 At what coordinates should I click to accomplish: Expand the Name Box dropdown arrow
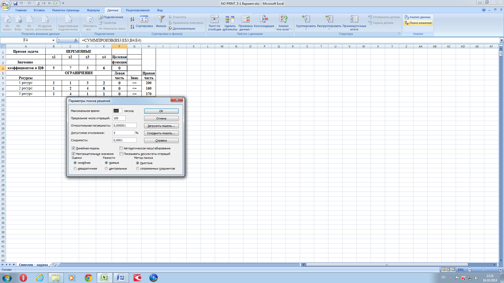pos(53,40)
